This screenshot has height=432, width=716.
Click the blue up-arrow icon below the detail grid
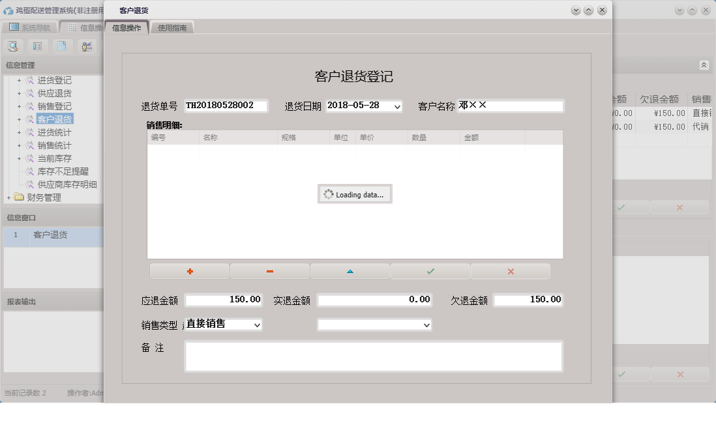pos(350,270)
